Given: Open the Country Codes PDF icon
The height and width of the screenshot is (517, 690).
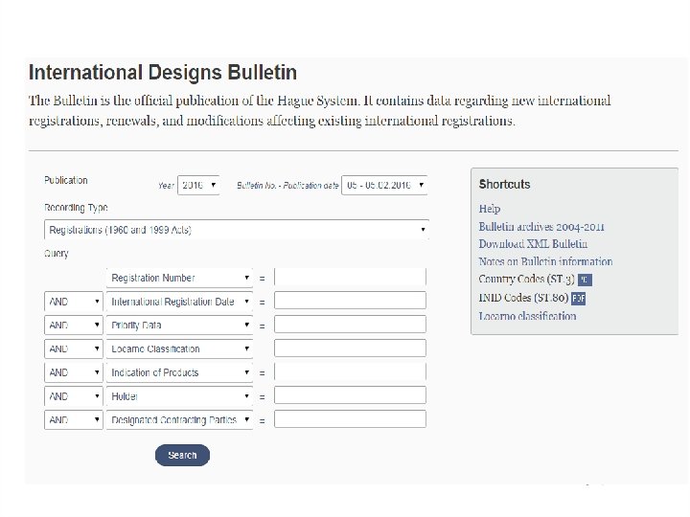Looking at the screenshot, I should point(585,280).
